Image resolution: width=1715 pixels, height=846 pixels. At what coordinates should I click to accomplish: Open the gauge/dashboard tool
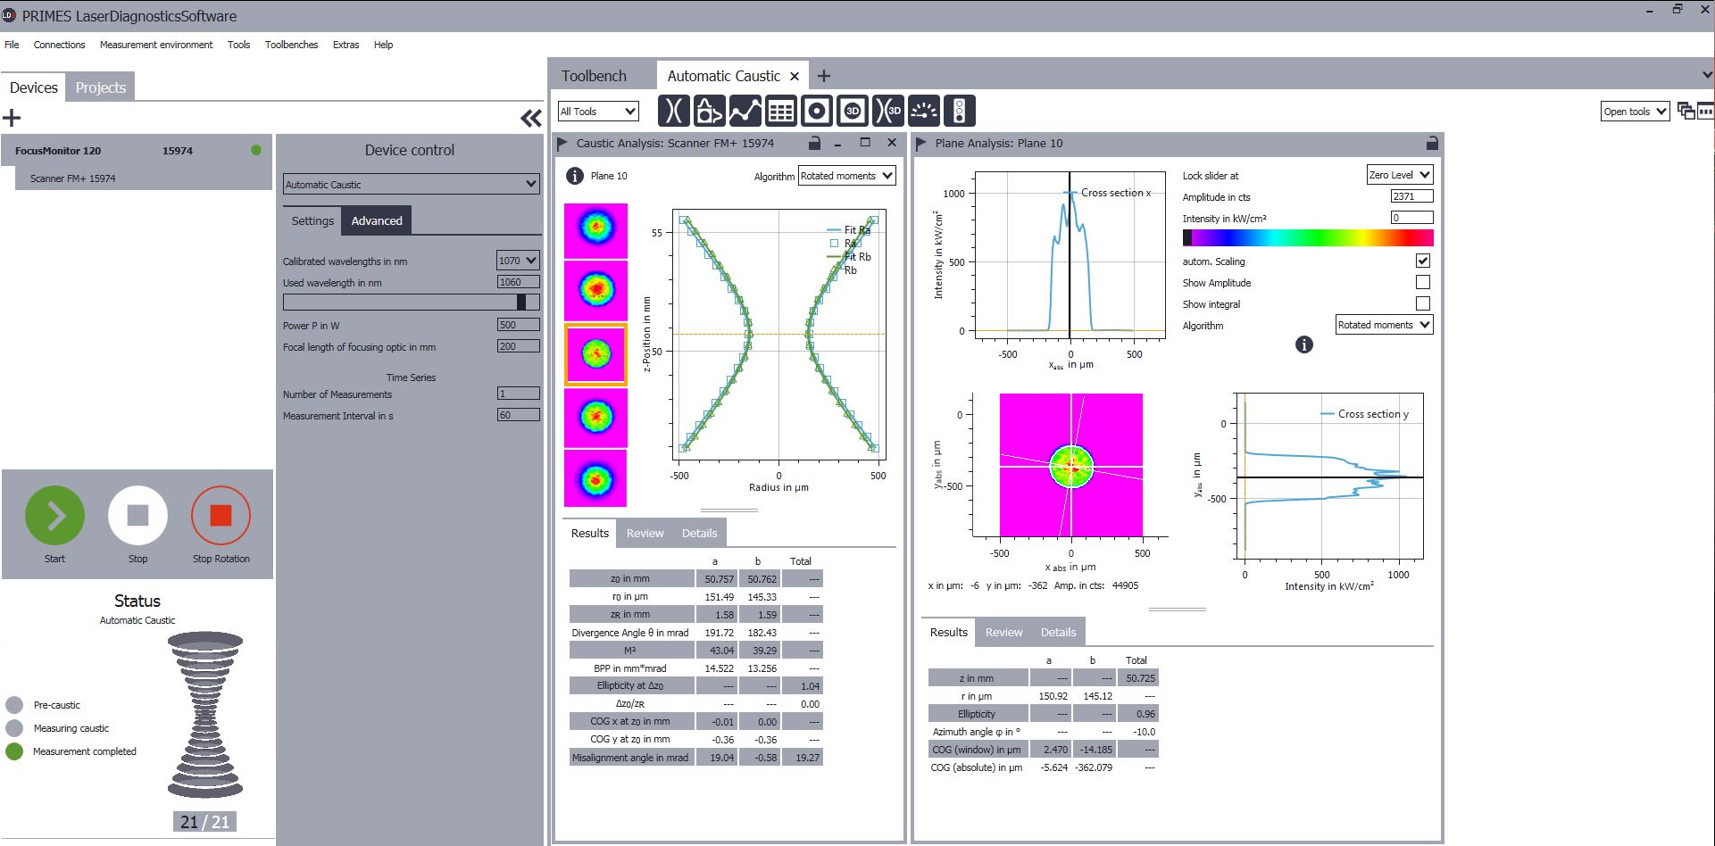tap(924, 110)
